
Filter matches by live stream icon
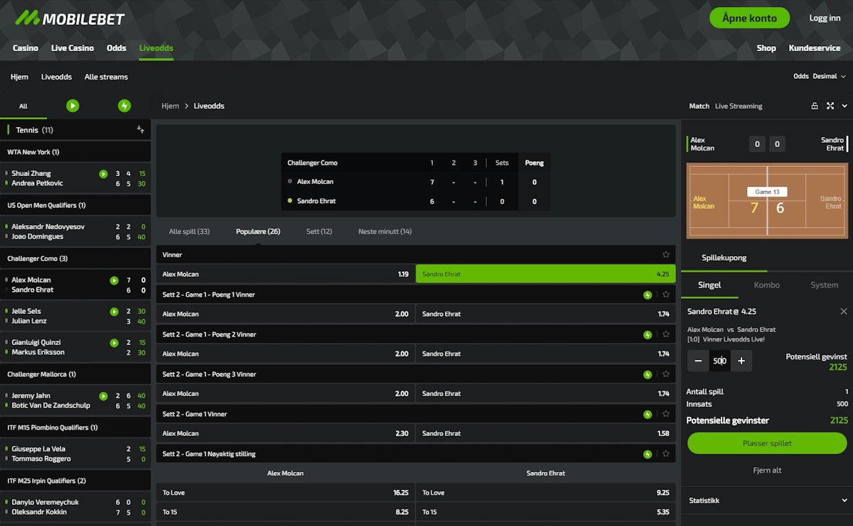(73, 106)
